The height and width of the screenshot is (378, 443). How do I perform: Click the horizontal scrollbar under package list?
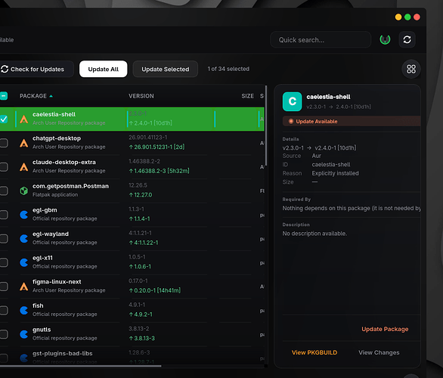[x=81, y=366]
